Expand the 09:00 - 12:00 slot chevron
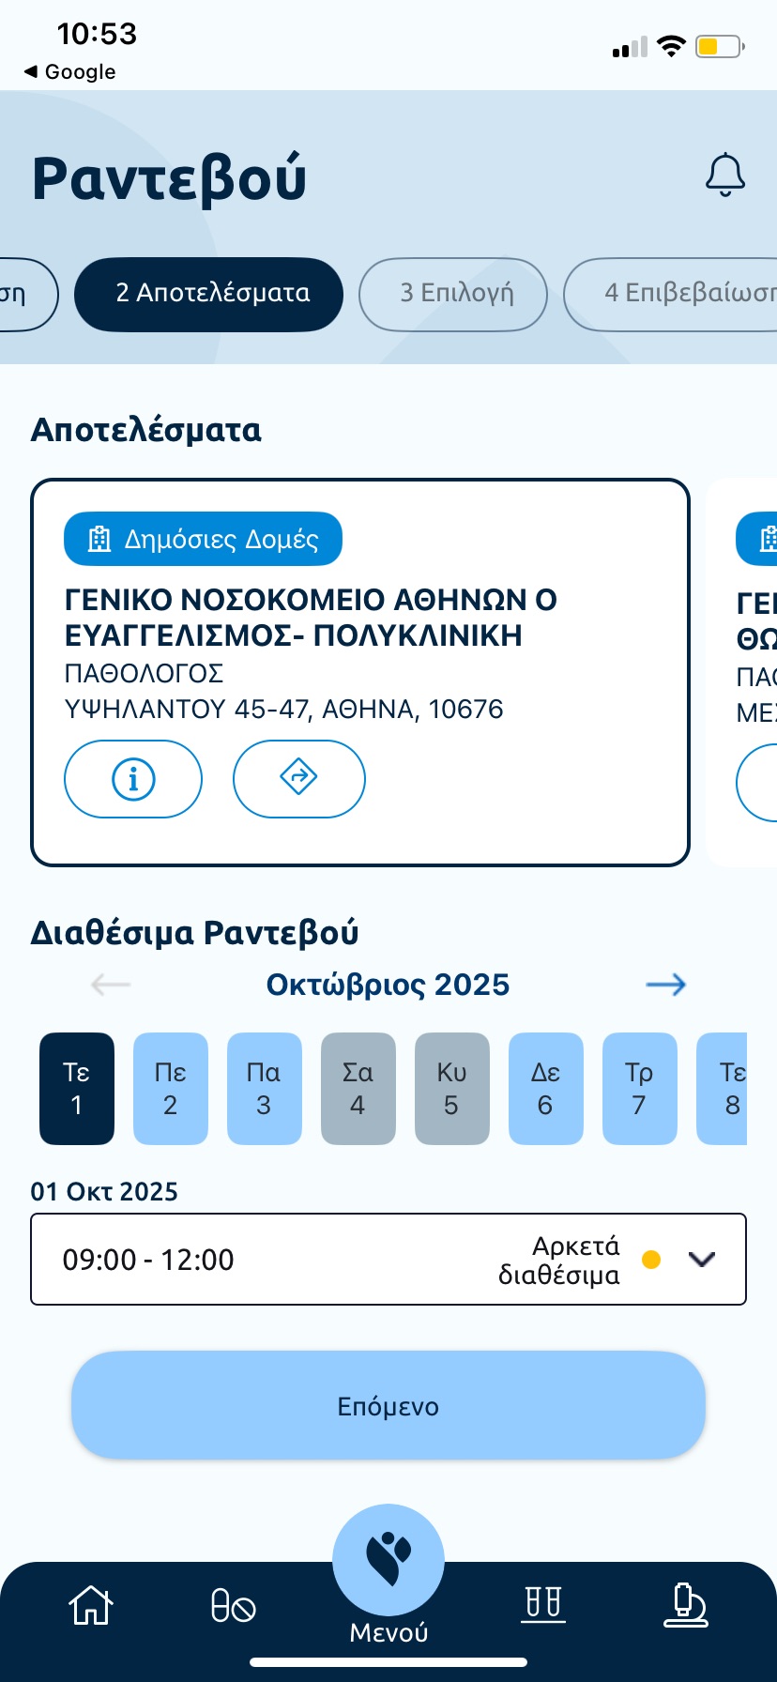Viewport: 777px width, 1682px height. (x=702, y=1260)
